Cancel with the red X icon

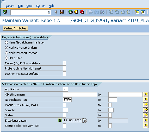point(82,12)
